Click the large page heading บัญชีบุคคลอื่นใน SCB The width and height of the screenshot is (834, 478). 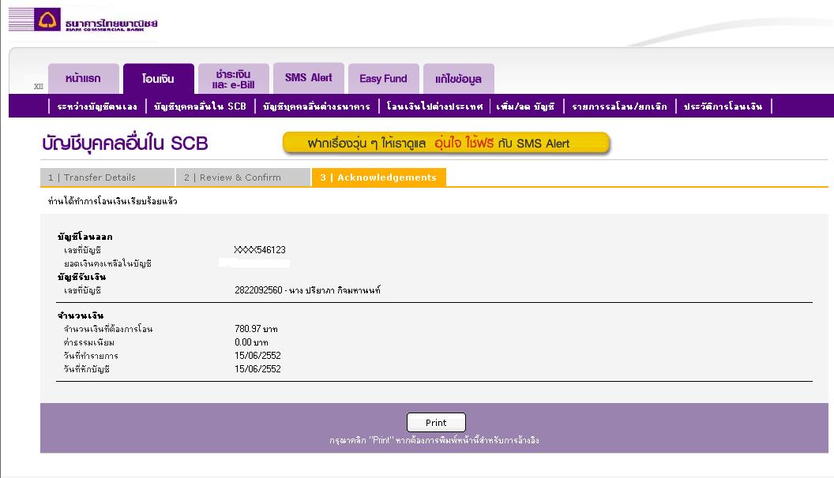click(x=125, y=144)
